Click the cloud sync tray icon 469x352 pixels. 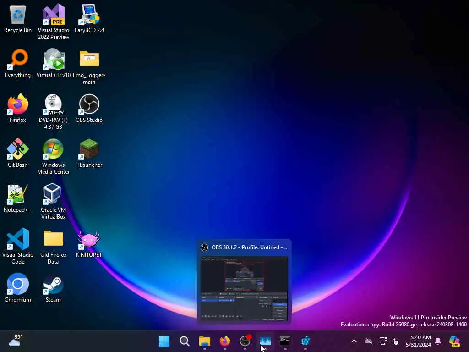[369, 341]
